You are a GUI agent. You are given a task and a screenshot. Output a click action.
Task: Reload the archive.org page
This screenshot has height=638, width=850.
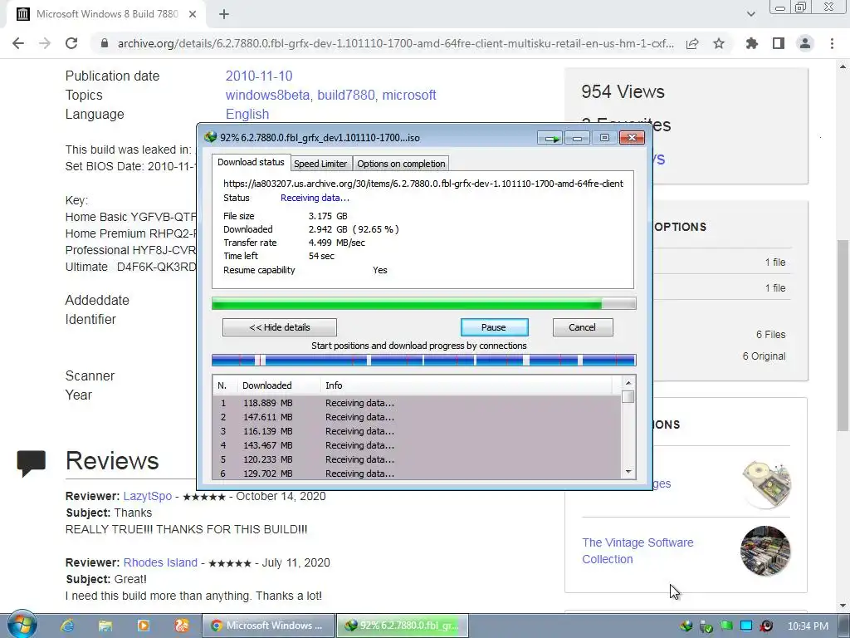click(x=71, y=43)
